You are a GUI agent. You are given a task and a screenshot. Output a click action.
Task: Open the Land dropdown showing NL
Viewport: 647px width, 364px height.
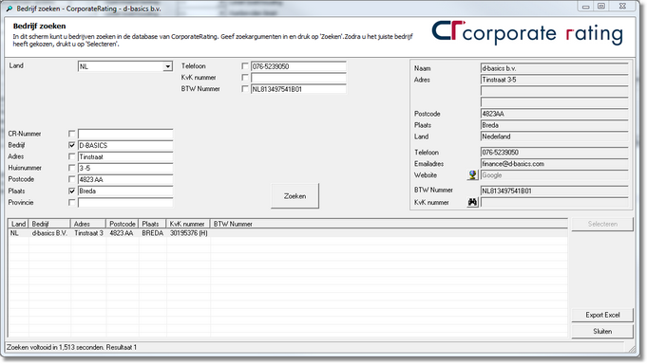125,66
